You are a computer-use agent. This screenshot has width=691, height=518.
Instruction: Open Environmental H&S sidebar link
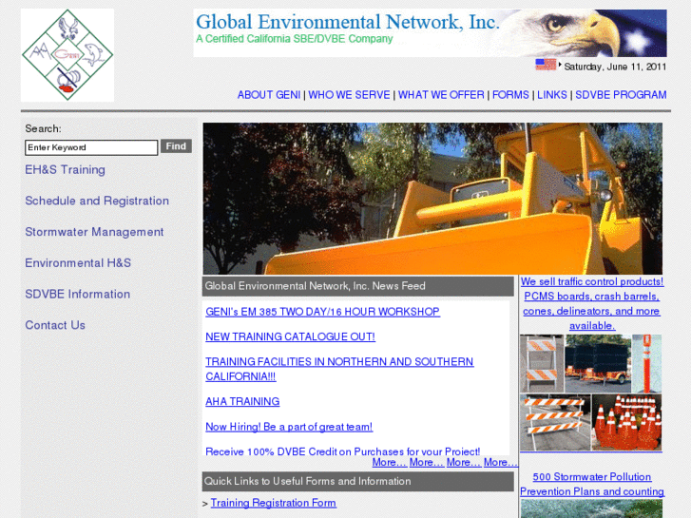(x=78, y=263)
